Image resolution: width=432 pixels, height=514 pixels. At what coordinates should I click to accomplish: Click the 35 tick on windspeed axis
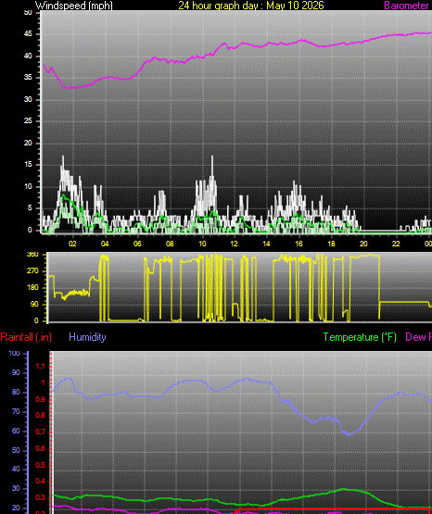tap(28, 78)
